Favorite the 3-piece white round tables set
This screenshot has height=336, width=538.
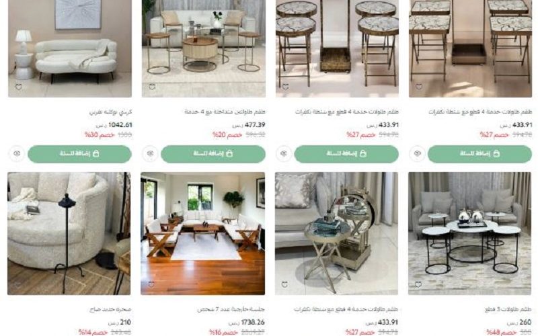418,284
